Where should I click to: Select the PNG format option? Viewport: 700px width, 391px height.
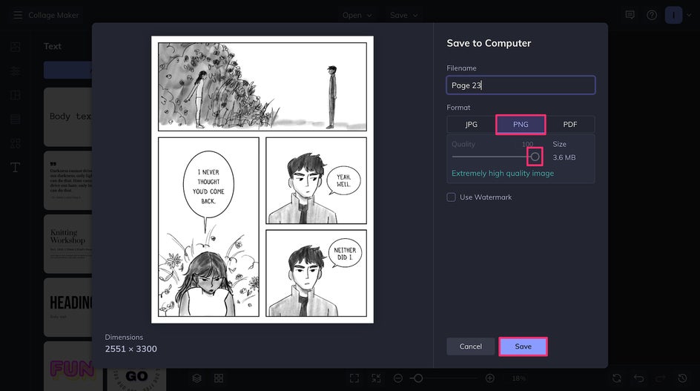(x=521, y=124)
